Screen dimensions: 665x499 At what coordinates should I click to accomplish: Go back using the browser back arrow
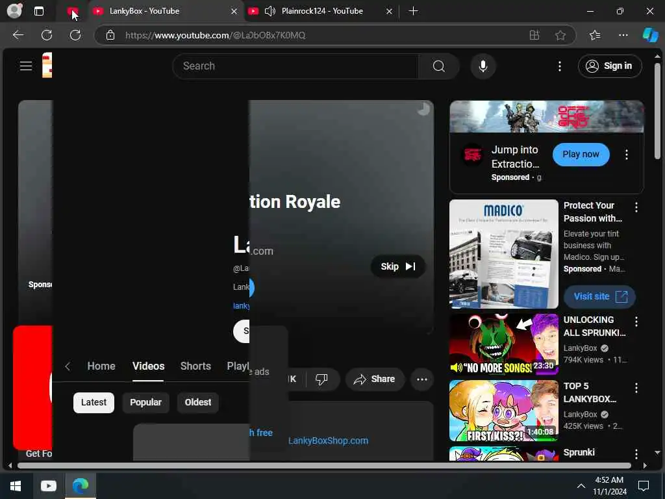(18, 35)
